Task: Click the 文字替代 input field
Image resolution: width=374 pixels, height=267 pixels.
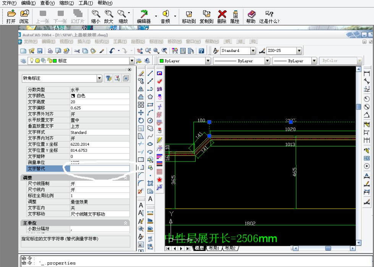Action: pos(100,168)
